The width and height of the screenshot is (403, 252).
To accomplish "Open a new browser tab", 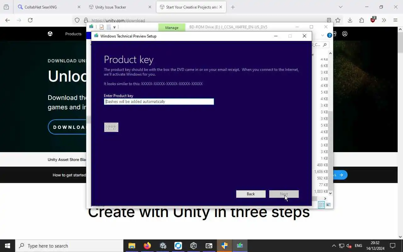I will (233, 7).
